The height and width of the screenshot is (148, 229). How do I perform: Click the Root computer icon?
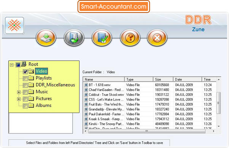(24, 64)
